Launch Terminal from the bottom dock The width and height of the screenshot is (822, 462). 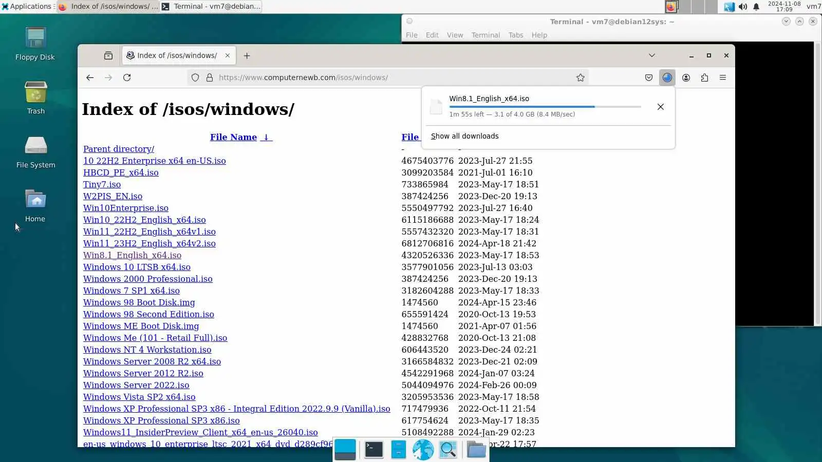373,450
